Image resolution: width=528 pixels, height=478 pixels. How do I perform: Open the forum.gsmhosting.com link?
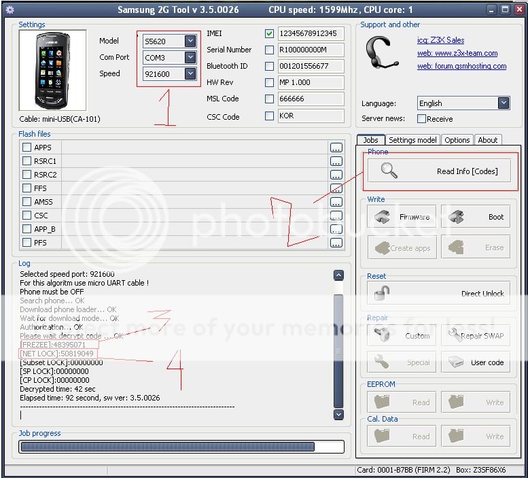pos(461,66)
